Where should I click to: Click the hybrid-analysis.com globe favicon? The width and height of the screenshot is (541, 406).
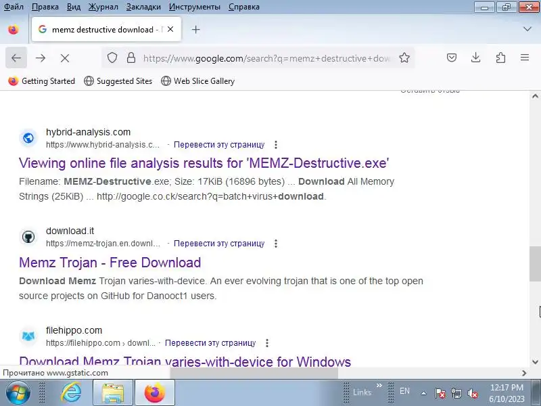click(28, 138)
